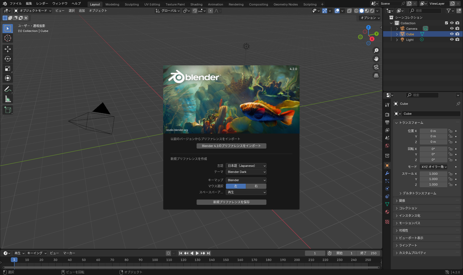Adjust the スケール X value slider
The width and height of the screenshot is (463, 275).
tap(433, 173)
